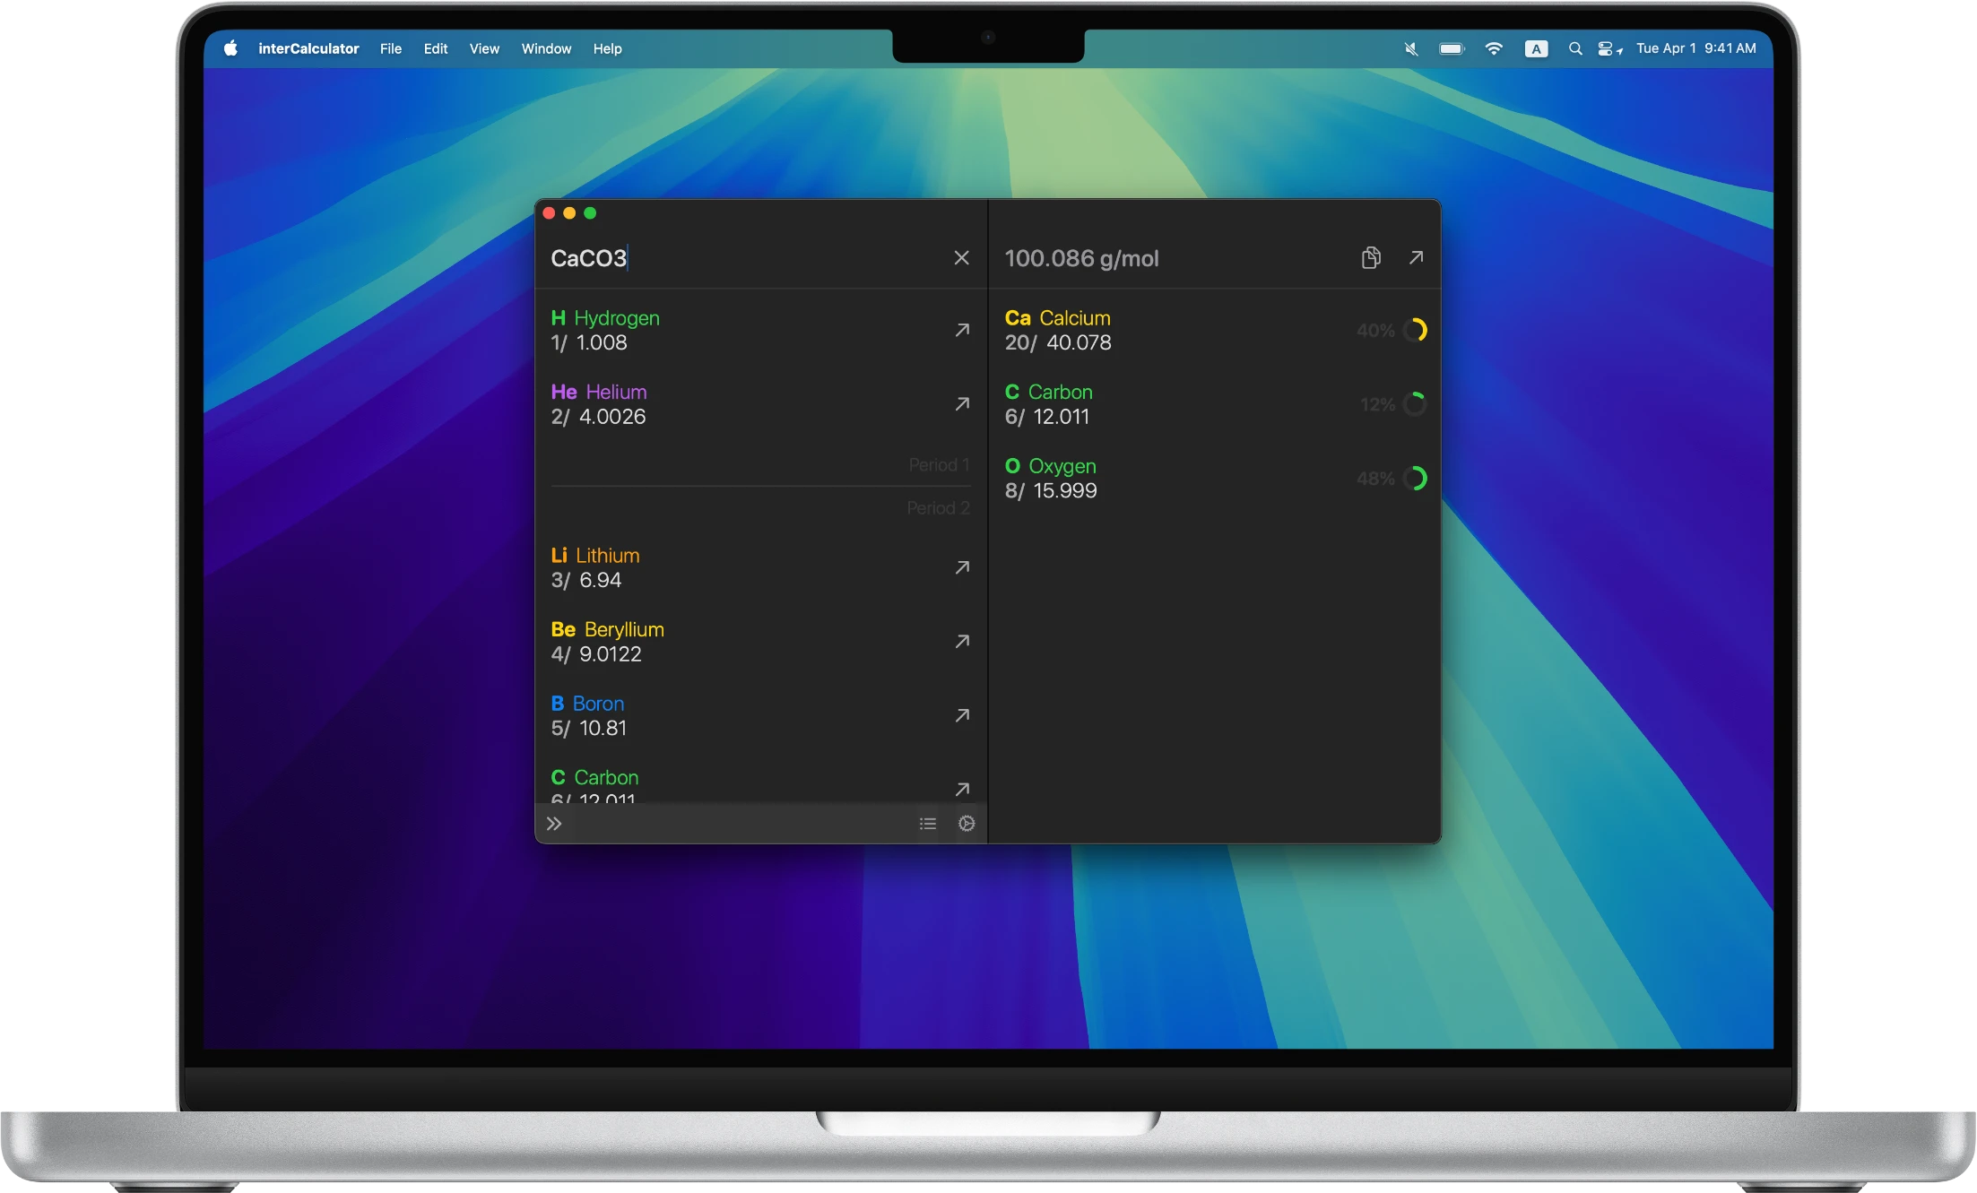Open the File menu
The image size is (1977, 1193).
pos(390,48)
